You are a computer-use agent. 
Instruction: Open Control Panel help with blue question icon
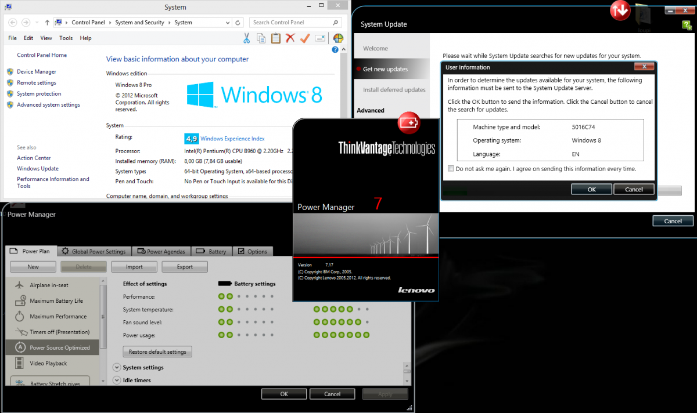click(335, 50)
